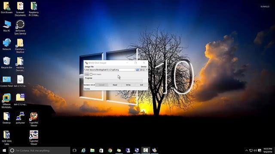Select the Recycle Bin icon

(7, 63)
